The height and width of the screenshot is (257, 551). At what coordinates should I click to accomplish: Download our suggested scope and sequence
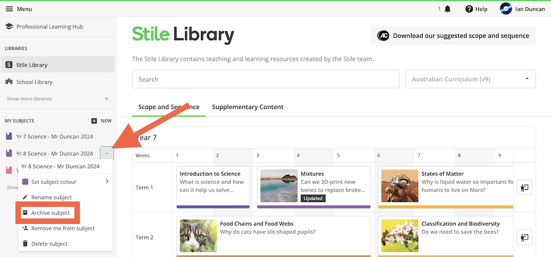(x=453, y=36)
